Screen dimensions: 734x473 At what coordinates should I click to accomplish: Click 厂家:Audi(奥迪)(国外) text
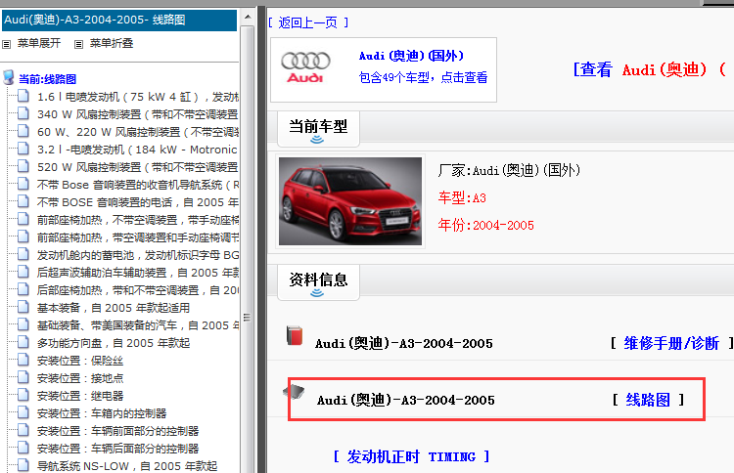[x=509, y=170]
